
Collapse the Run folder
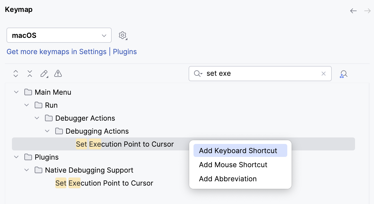26,105
